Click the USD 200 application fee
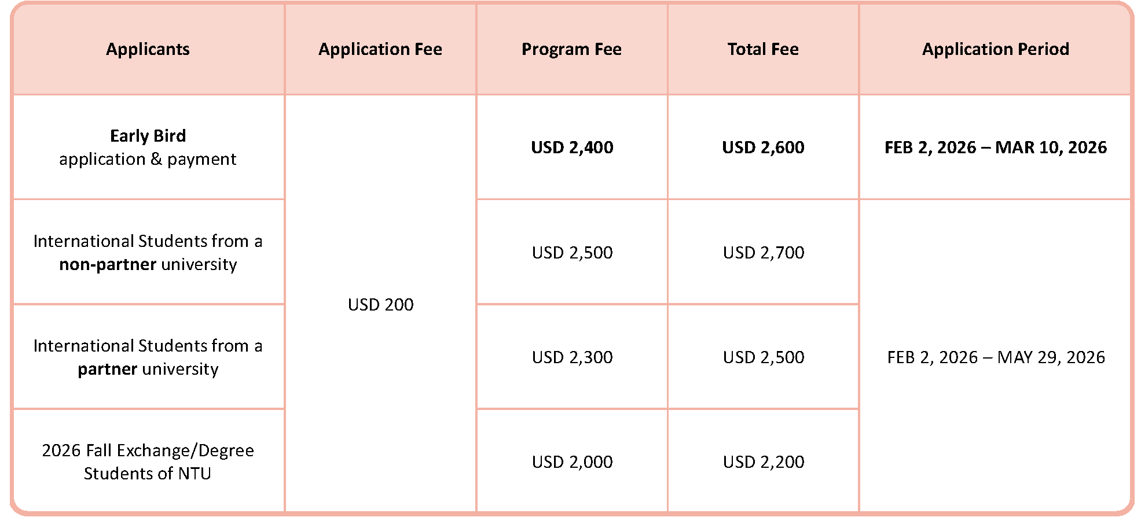Screen dimensions: 1141x532 (x=380, y=305)
